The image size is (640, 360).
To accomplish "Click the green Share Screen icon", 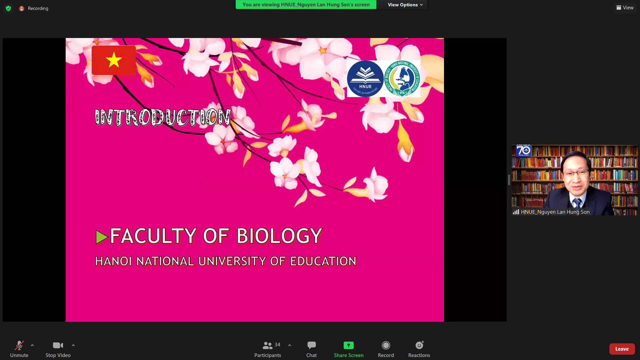I will coord(348,345).
